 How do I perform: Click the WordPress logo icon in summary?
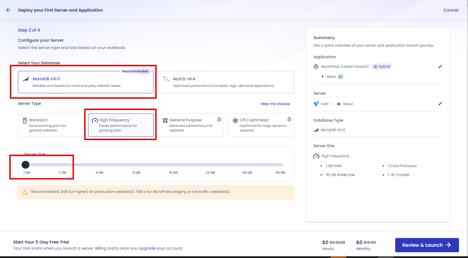[x=316, y=67]
